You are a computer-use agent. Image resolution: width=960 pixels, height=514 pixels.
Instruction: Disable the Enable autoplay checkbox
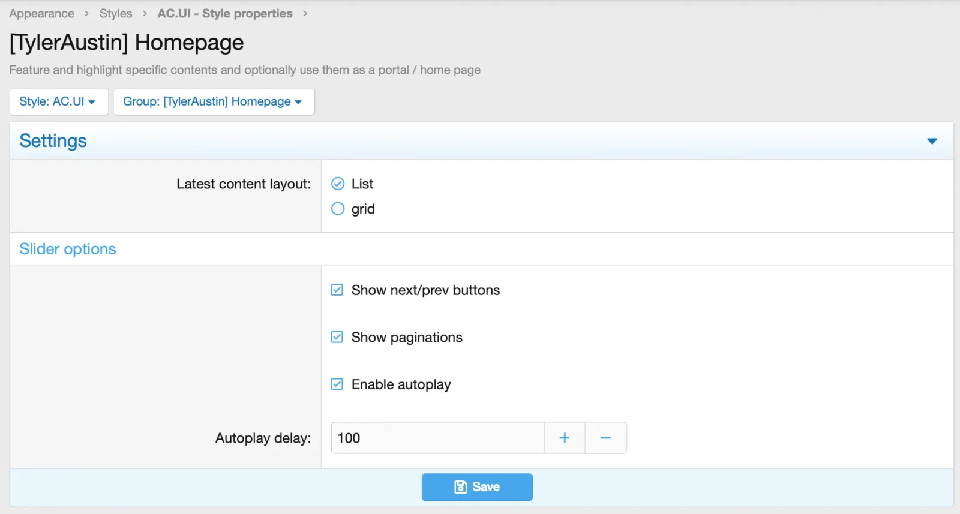(337, 384)
